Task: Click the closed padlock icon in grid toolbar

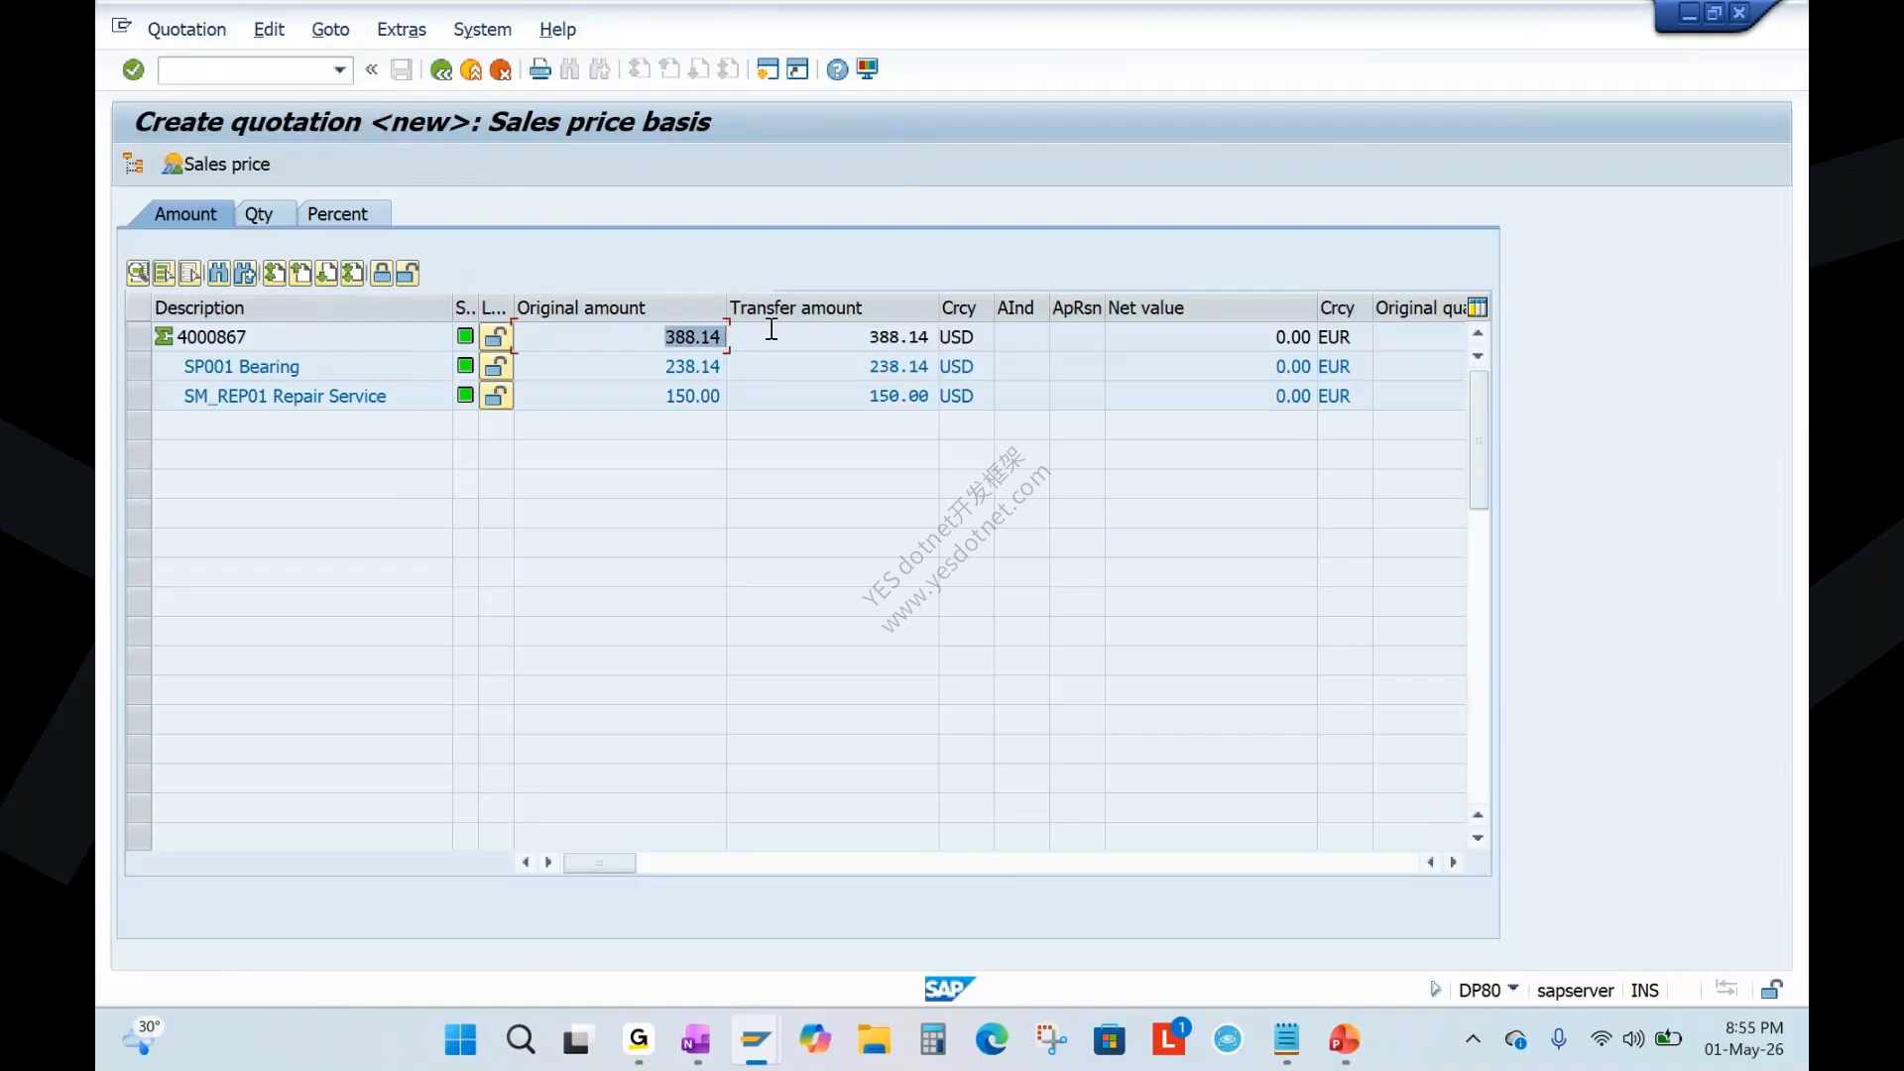Action: 382,273
